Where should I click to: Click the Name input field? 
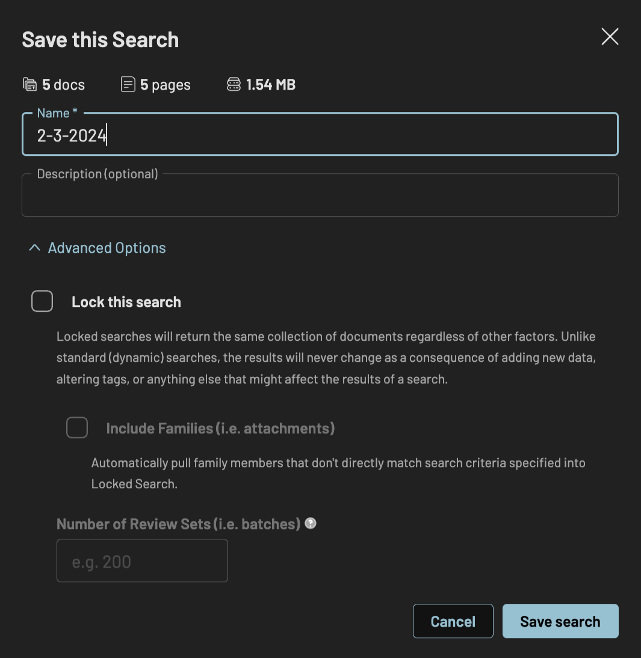(320, 134)
